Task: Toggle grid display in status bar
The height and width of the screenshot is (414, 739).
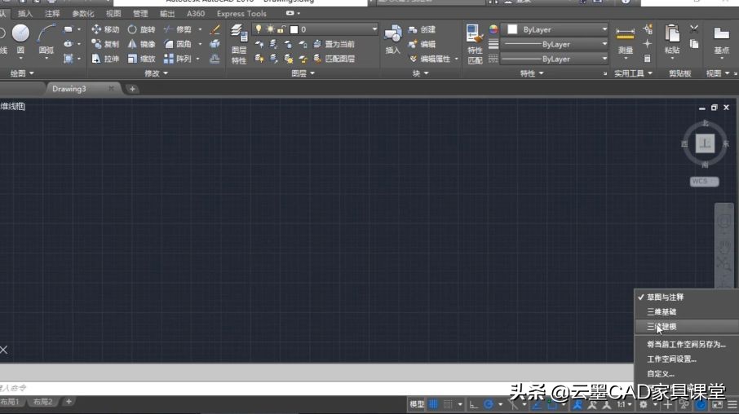Action: tap(433, 404)
